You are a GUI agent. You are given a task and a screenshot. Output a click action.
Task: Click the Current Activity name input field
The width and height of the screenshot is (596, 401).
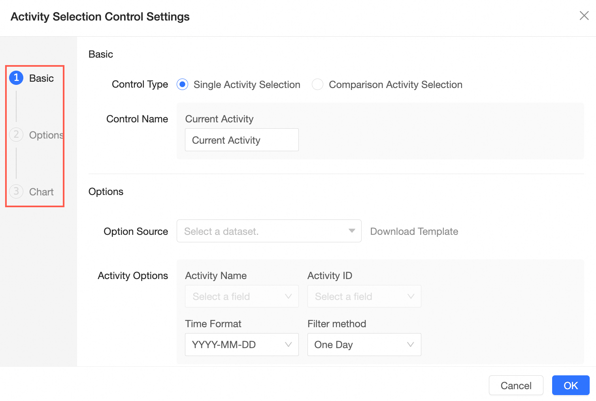241,140
